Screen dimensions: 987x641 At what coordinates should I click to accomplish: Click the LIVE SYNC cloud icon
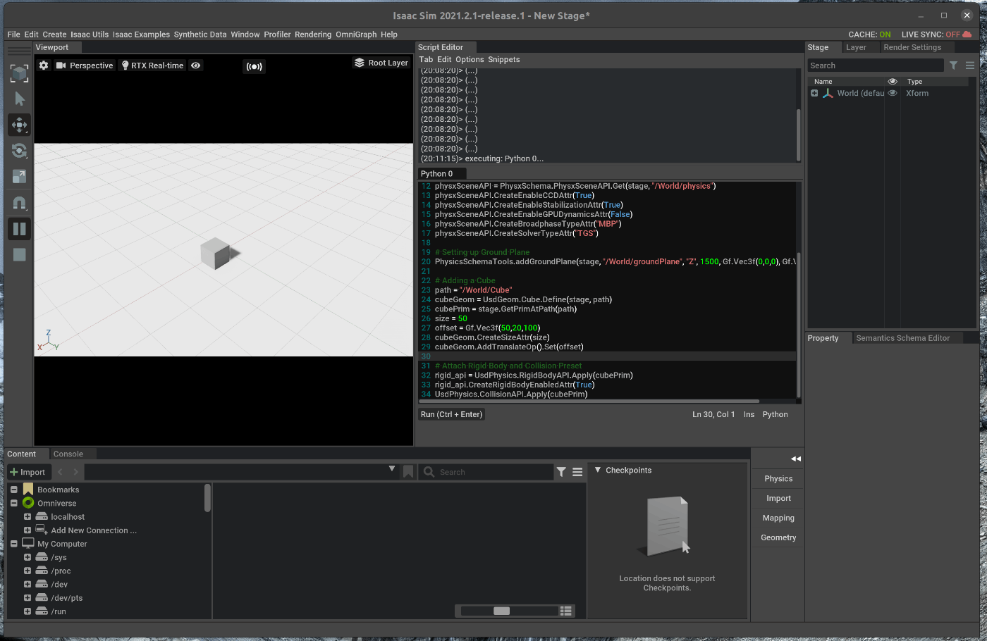(967, 35)
